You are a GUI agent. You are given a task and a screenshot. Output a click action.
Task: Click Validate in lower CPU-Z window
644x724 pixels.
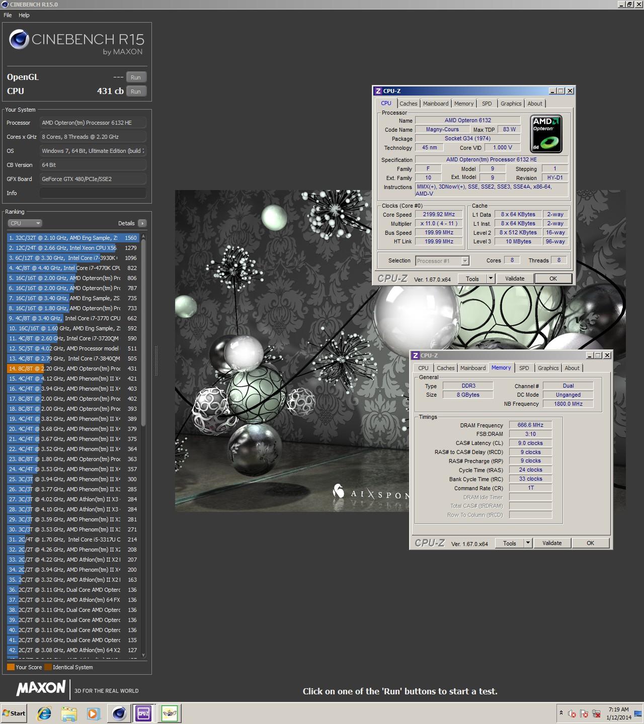click(552, 543)
